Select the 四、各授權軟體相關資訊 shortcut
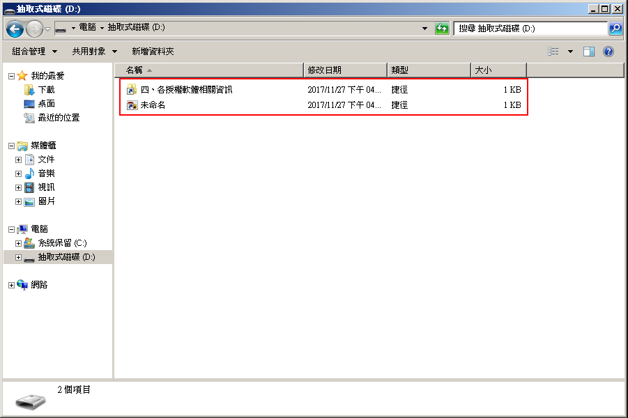Viewport: 628px width, 418px height. (186, 90)
